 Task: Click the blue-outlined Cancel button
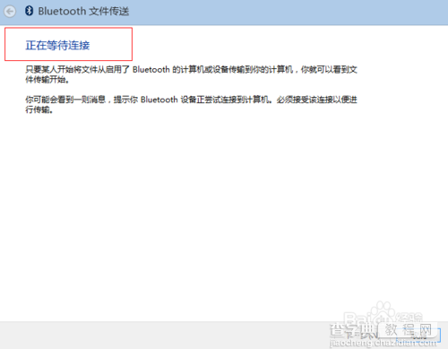click(x=418, y=336)
